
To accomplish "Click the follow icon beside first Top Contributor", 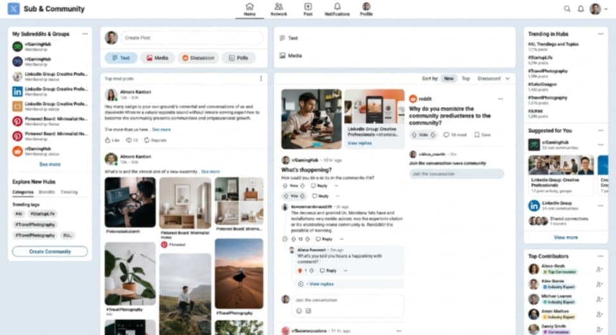I will pyautogui.click(x=599, y=269).
